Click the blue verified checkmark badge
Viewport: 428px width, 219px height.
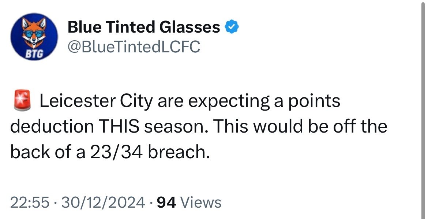tap(232, 27)
